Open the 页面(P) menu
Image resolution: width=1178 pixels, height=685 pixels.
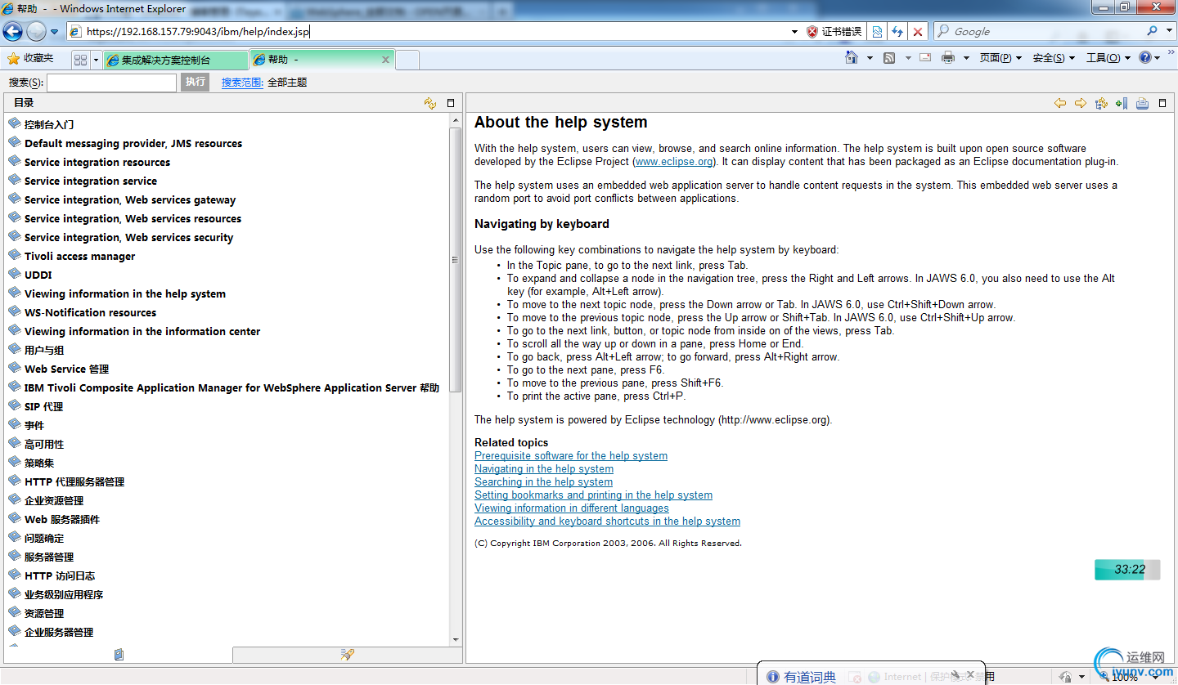click(1000, 58)
